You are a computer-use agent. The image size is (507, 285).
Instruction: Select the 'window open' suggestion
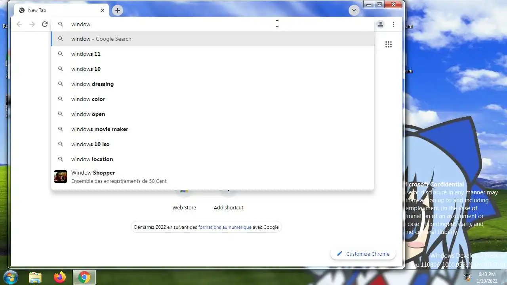pos(213,114)
